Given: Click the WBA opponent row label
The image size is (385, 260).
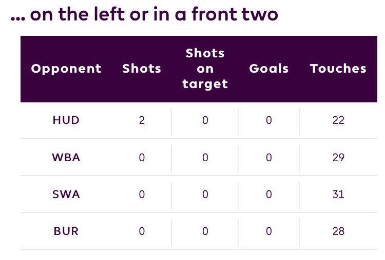Looking at the screenshot, I should [66, 158].
